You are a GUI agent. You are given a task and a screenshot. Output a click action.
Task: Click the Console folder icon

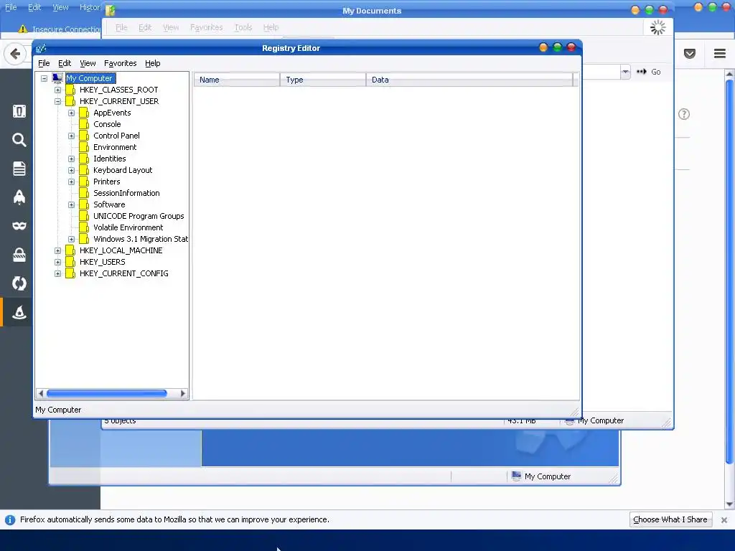tap(84, 124)
